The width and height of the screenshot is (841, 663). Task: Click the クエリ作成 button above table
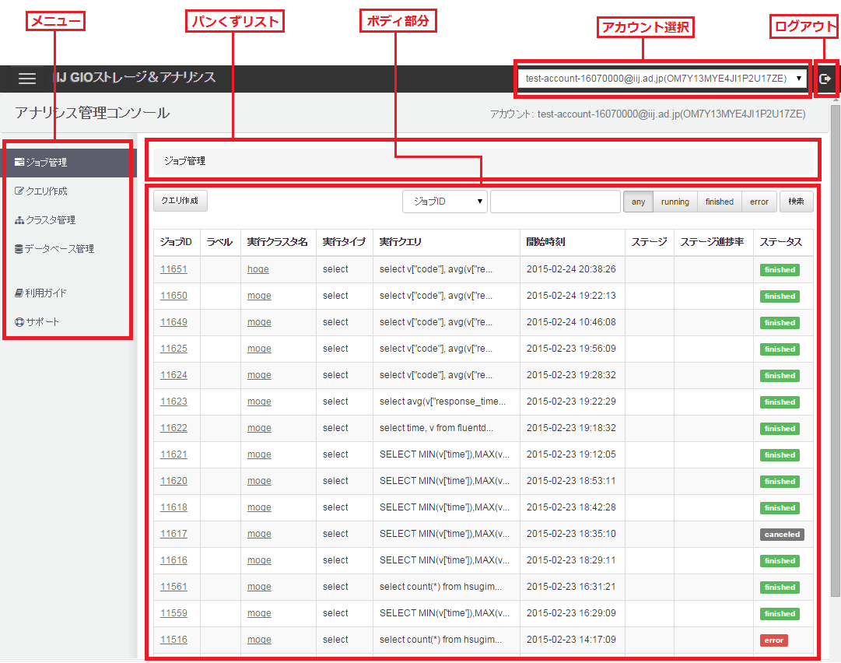coord(180,201)
